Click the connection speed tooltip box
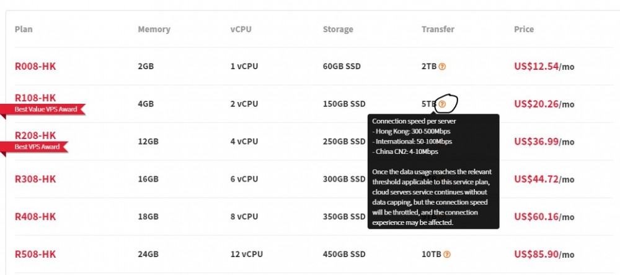 (x=433, y=171)
